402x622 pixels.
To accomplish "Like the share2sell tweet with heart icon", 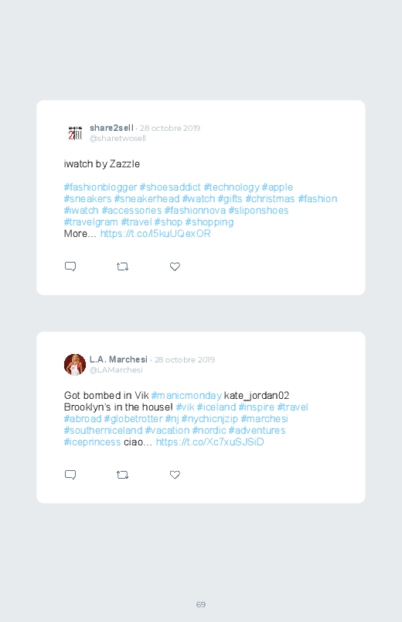I will tap(175, 266).
